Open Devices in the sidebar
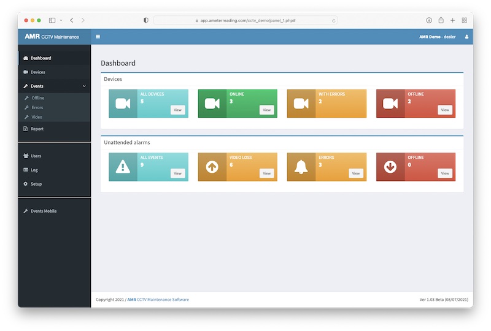The image size is (491, 331). click(37, 72)
